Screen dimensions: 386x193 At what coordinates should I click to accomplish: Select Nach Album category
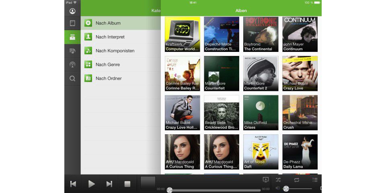pos(121,23)
